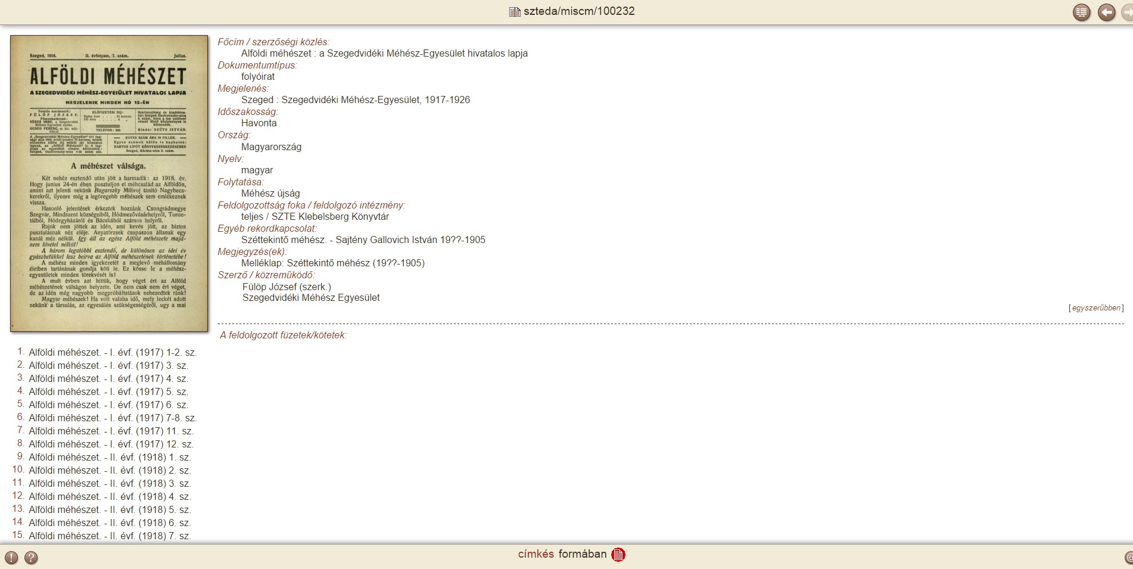Click the szteda/miscm/100232 record identifier
The image size is (1133, 569).
click(x=579, y=11)
